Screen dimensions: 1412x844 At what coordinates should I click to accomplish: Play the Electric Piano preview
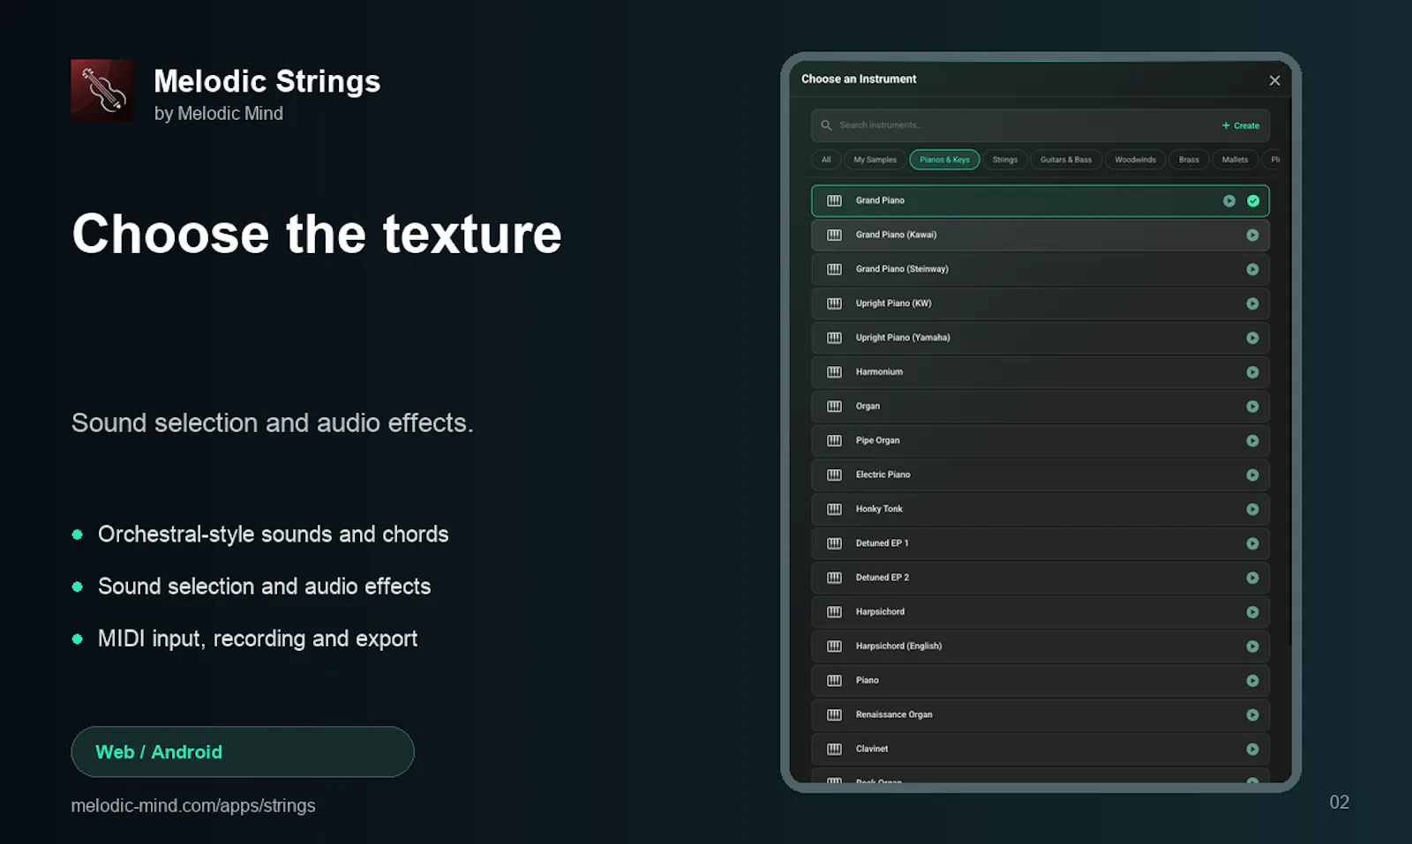[1252, 475]
